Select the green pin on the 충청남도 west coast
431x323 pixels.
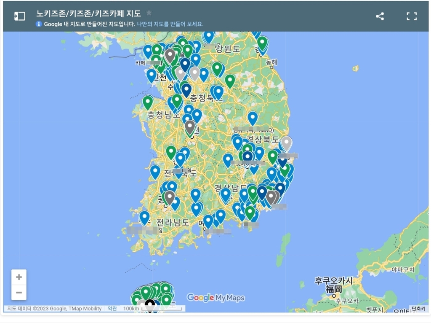pos(148,103)
